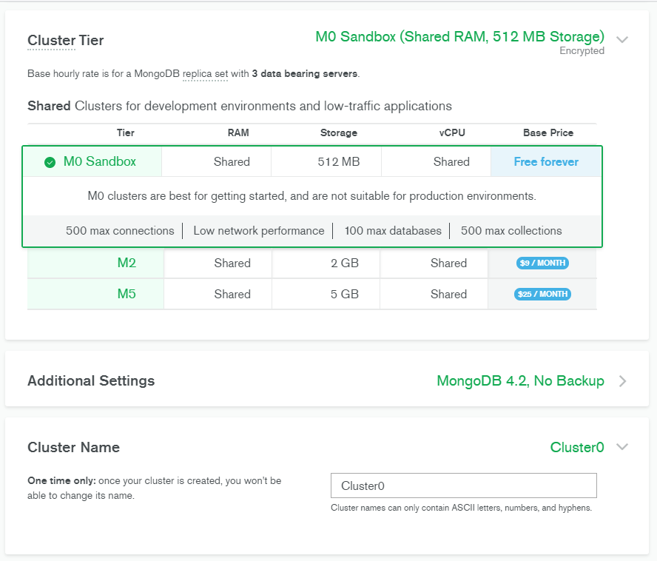Click the $9 / MONTH price badge
657x561 pixels.
tap(542, 263)
